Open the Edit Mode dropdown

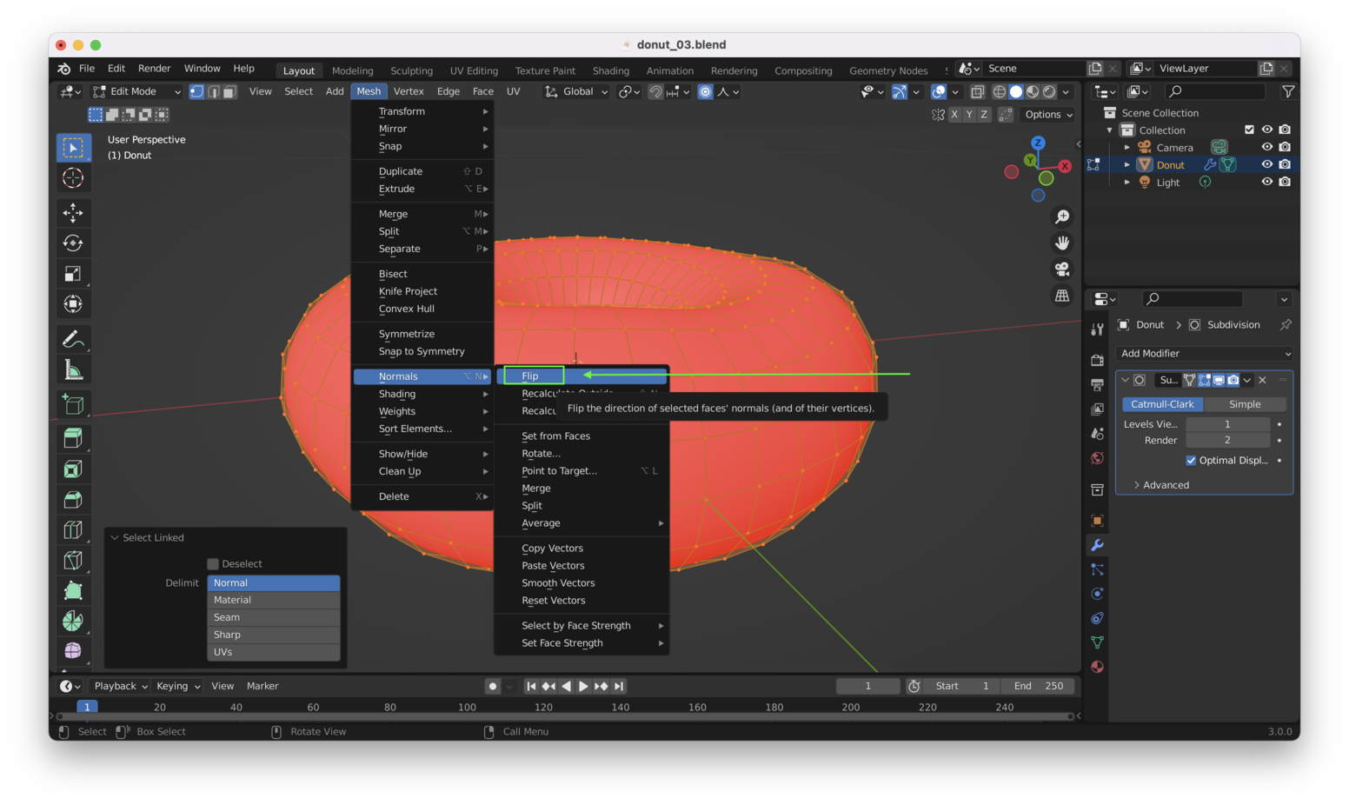coord(136,91)
